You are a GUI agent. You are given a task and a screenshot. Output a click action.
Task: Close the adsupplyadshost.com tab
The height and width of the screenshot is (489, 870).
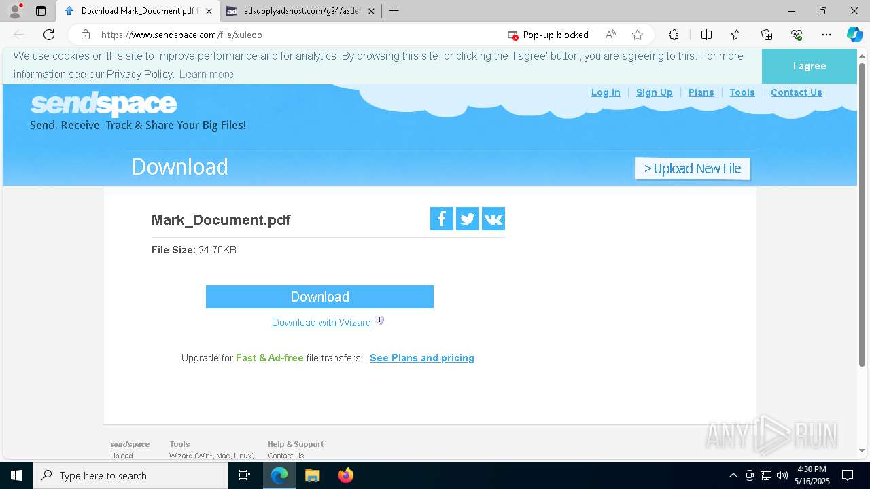click(x=371, y=11)
